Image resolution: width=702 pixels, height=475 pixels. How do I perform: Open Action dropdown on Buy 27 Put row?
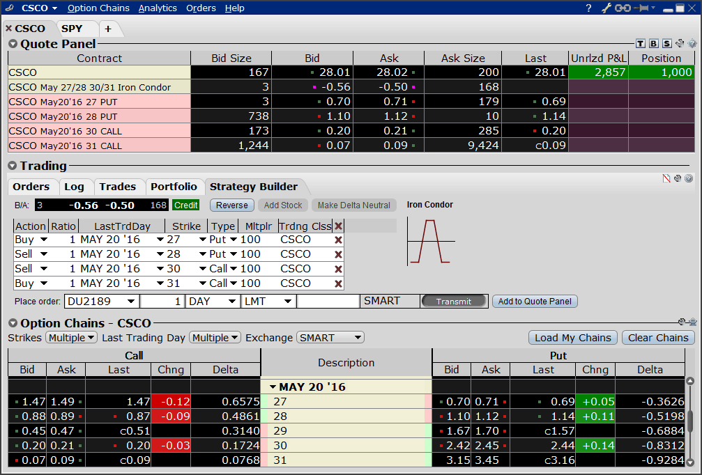44,240
